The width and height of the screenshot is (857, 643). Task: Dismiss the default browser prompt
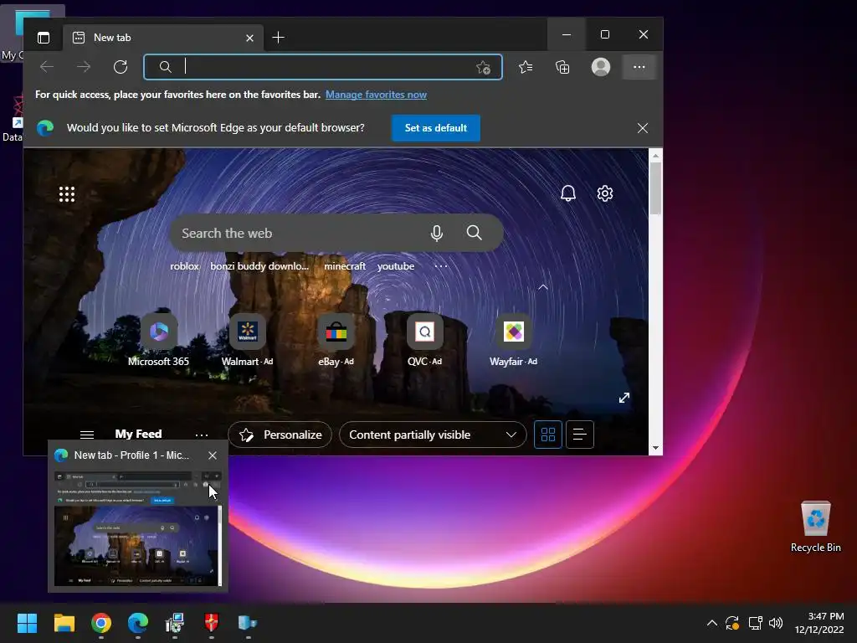point(643,128)
